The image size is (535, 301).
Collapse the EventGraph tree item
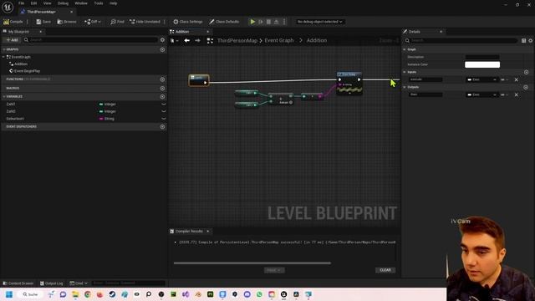[3, 57]
